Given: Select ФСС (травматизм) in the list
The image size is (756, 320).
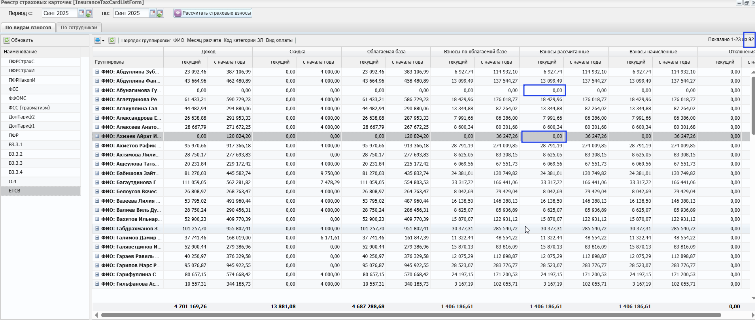Looking at the screenshot, I should (x=29, y=108).
